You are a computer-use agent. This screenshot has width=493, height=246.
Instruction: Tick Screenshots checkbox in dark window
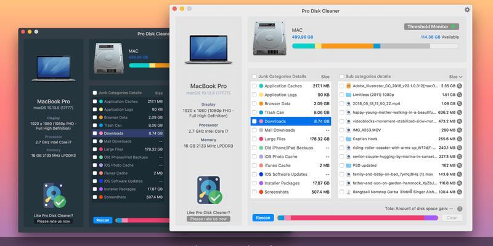point(95,197)
